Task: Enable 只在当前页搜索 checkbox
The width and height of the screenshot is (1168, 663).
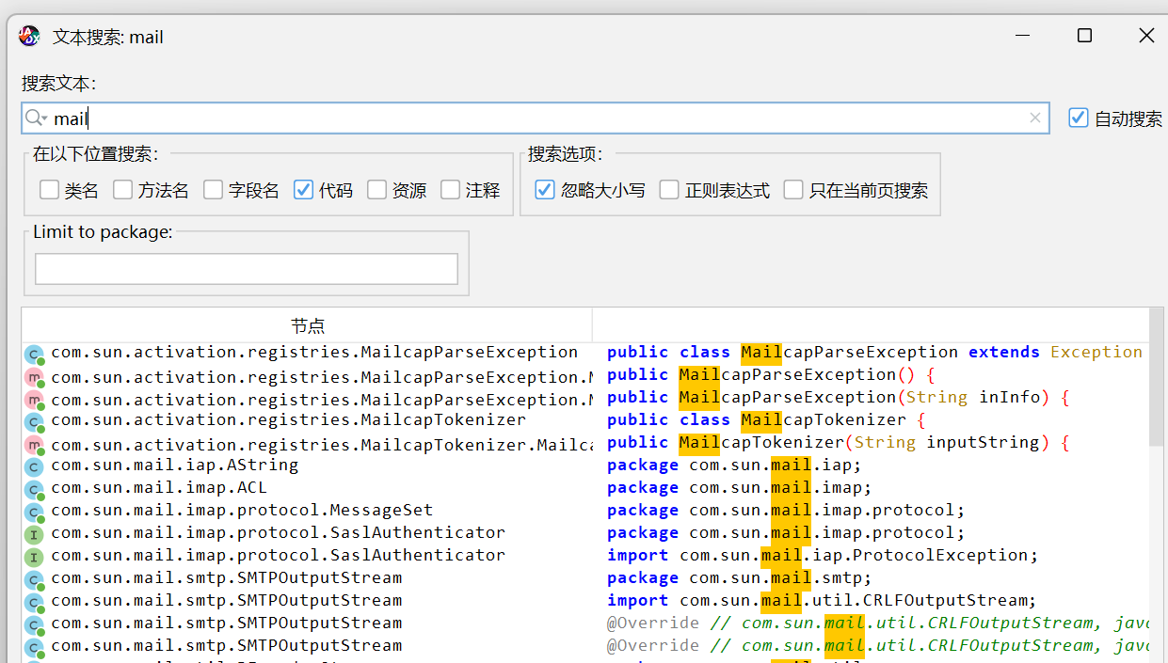Action: point(793,190)
